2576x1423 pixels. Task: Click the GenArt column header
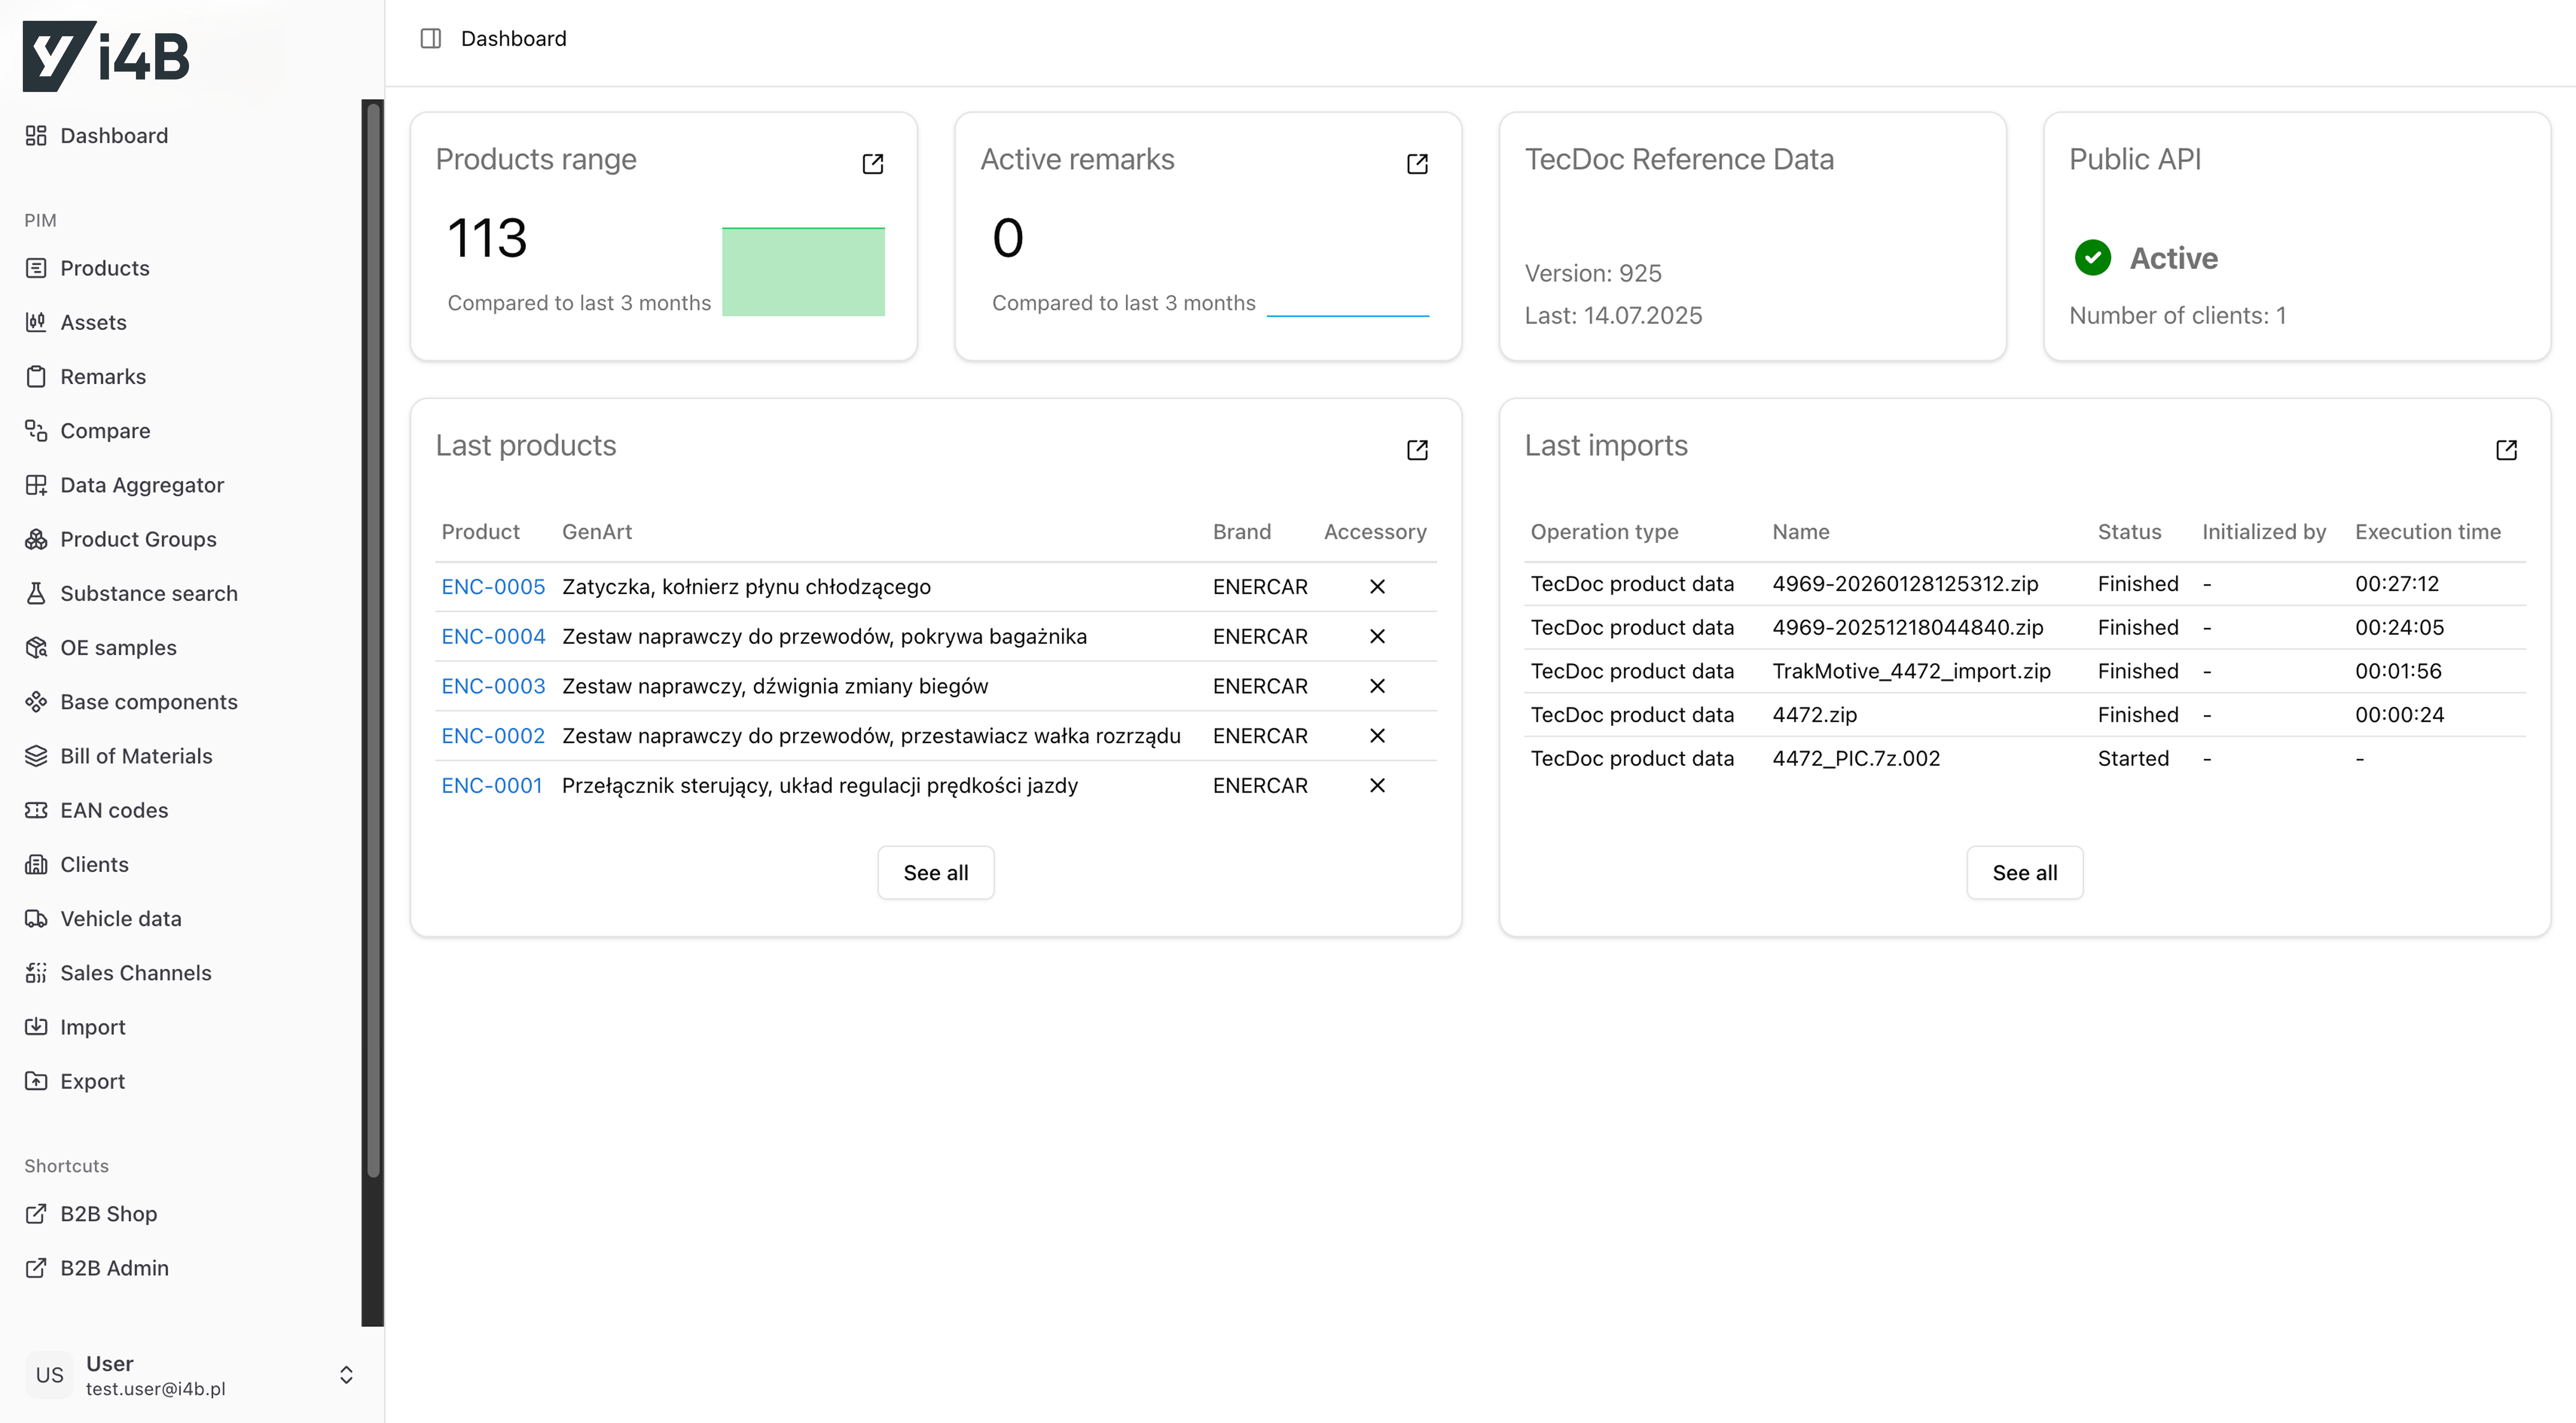click(597, 532)
